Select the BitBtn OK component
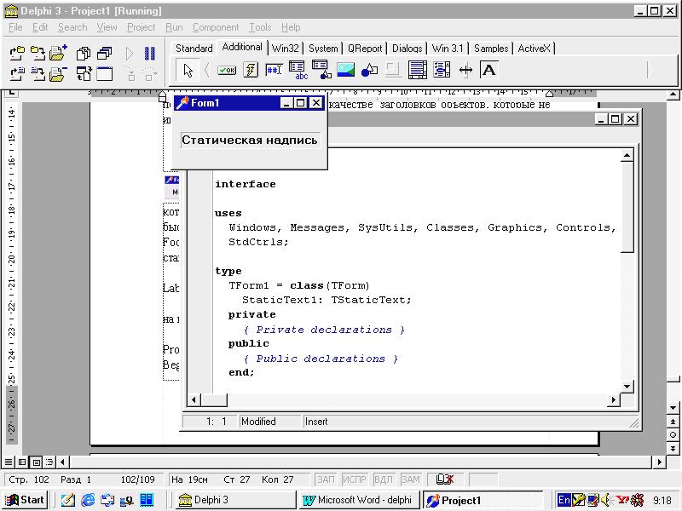The image size is (682, 511). tap(227, 71)
